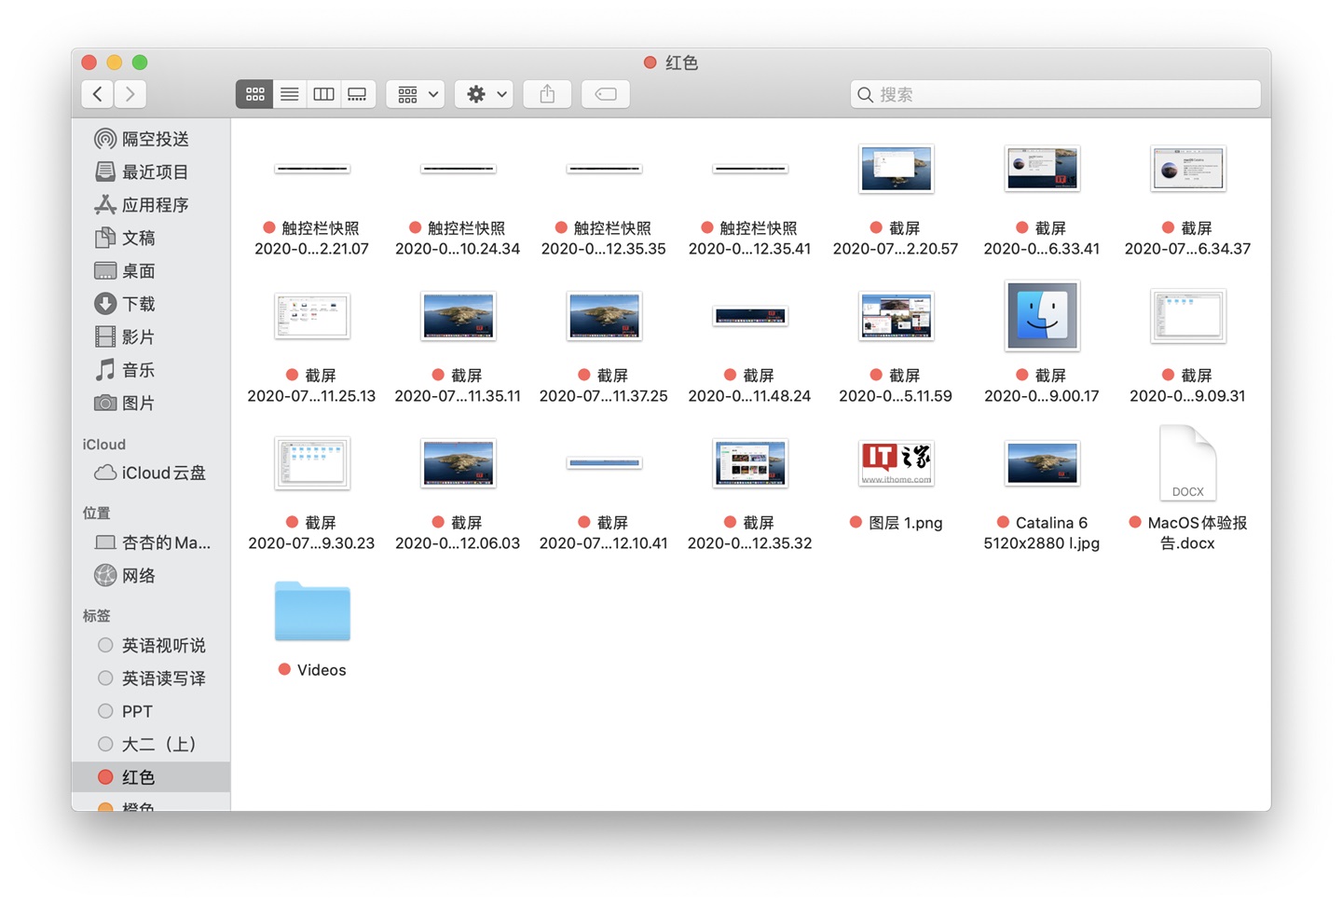Select the MacOS体验报告.docx document icon

point(1188,463)
